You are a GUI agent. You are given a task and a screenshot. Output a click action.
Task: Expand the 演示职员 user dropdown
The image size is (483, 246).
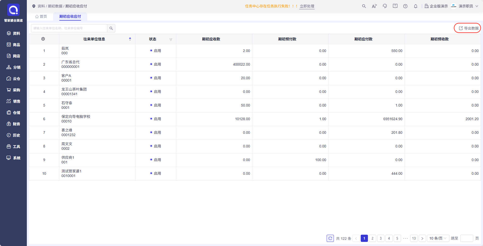click(468, 6)
